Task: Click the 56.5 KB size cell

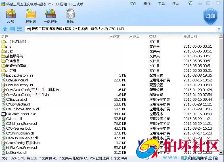Action: tap(120, 100)
